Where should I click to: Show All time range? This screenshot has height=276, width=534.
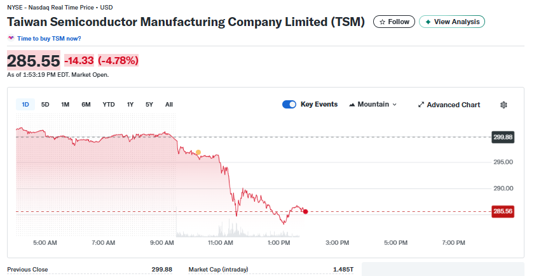(168, 105)
